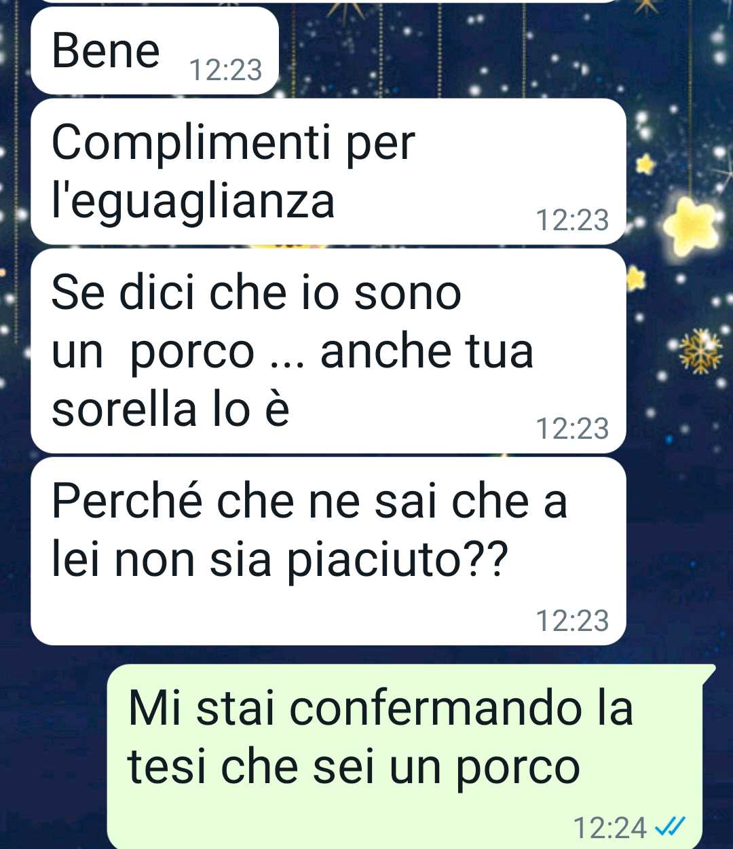Tap the blue double-check read receipt
Screen dimensions: 733x849
(670, 827)
